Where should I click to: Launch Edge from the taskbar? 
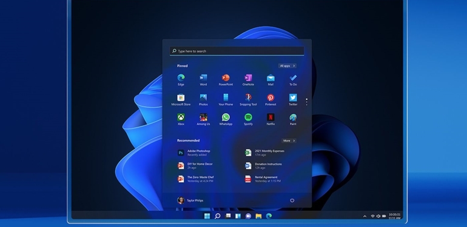tap(269, 216)
